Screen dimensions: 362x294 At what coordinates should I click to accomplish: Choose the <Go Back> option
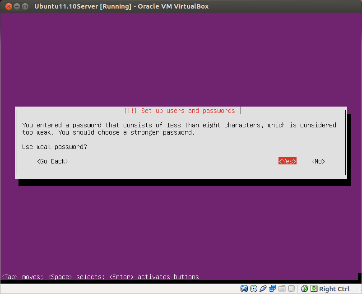[x=52, y=161]
